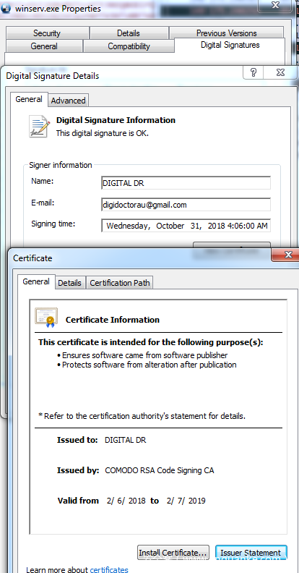Open the Details tab in Certificate dialog
Screen dimensions: 299x573
click(69, 283)
